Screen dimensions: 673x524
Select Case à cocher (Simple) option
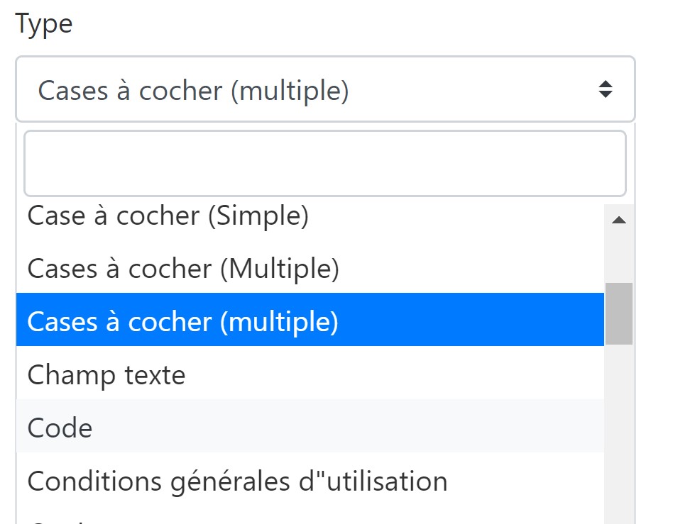pos(310,216)
